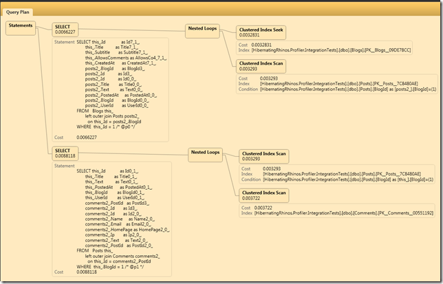Click 'posts2_.PostedAt as PostedAt0_0_' line
The image size is (443, 284).
pyautogui.click(x=121, y=95)
